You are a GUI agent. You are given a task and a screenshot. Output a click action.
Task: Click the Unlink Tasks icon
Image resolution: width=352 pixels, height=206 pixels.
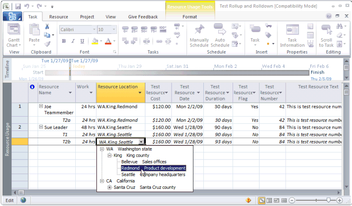coord(168,42)
